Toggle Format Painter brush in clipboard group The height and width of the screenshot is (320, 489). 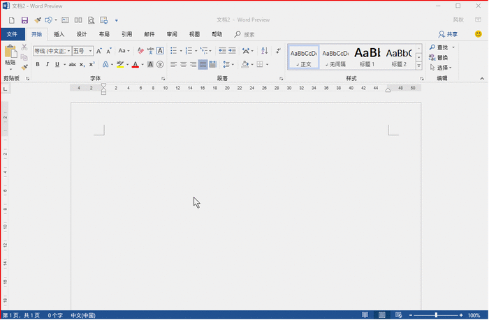pyautogui.click(x=24, y=67)
